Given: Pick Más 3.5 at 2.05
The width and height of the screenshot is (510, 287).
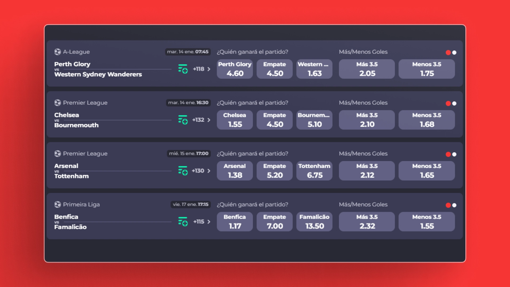Looking at the screenshot, I should point(367,69).
